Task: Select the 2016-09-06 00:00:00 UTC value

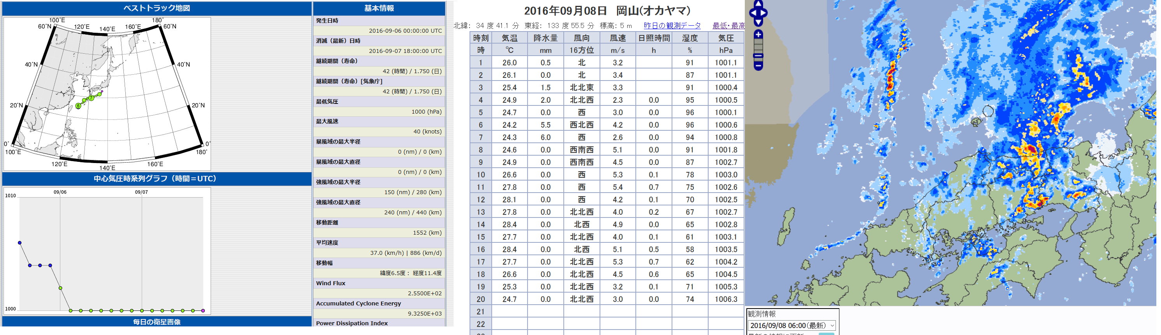Action: (405, 31)
